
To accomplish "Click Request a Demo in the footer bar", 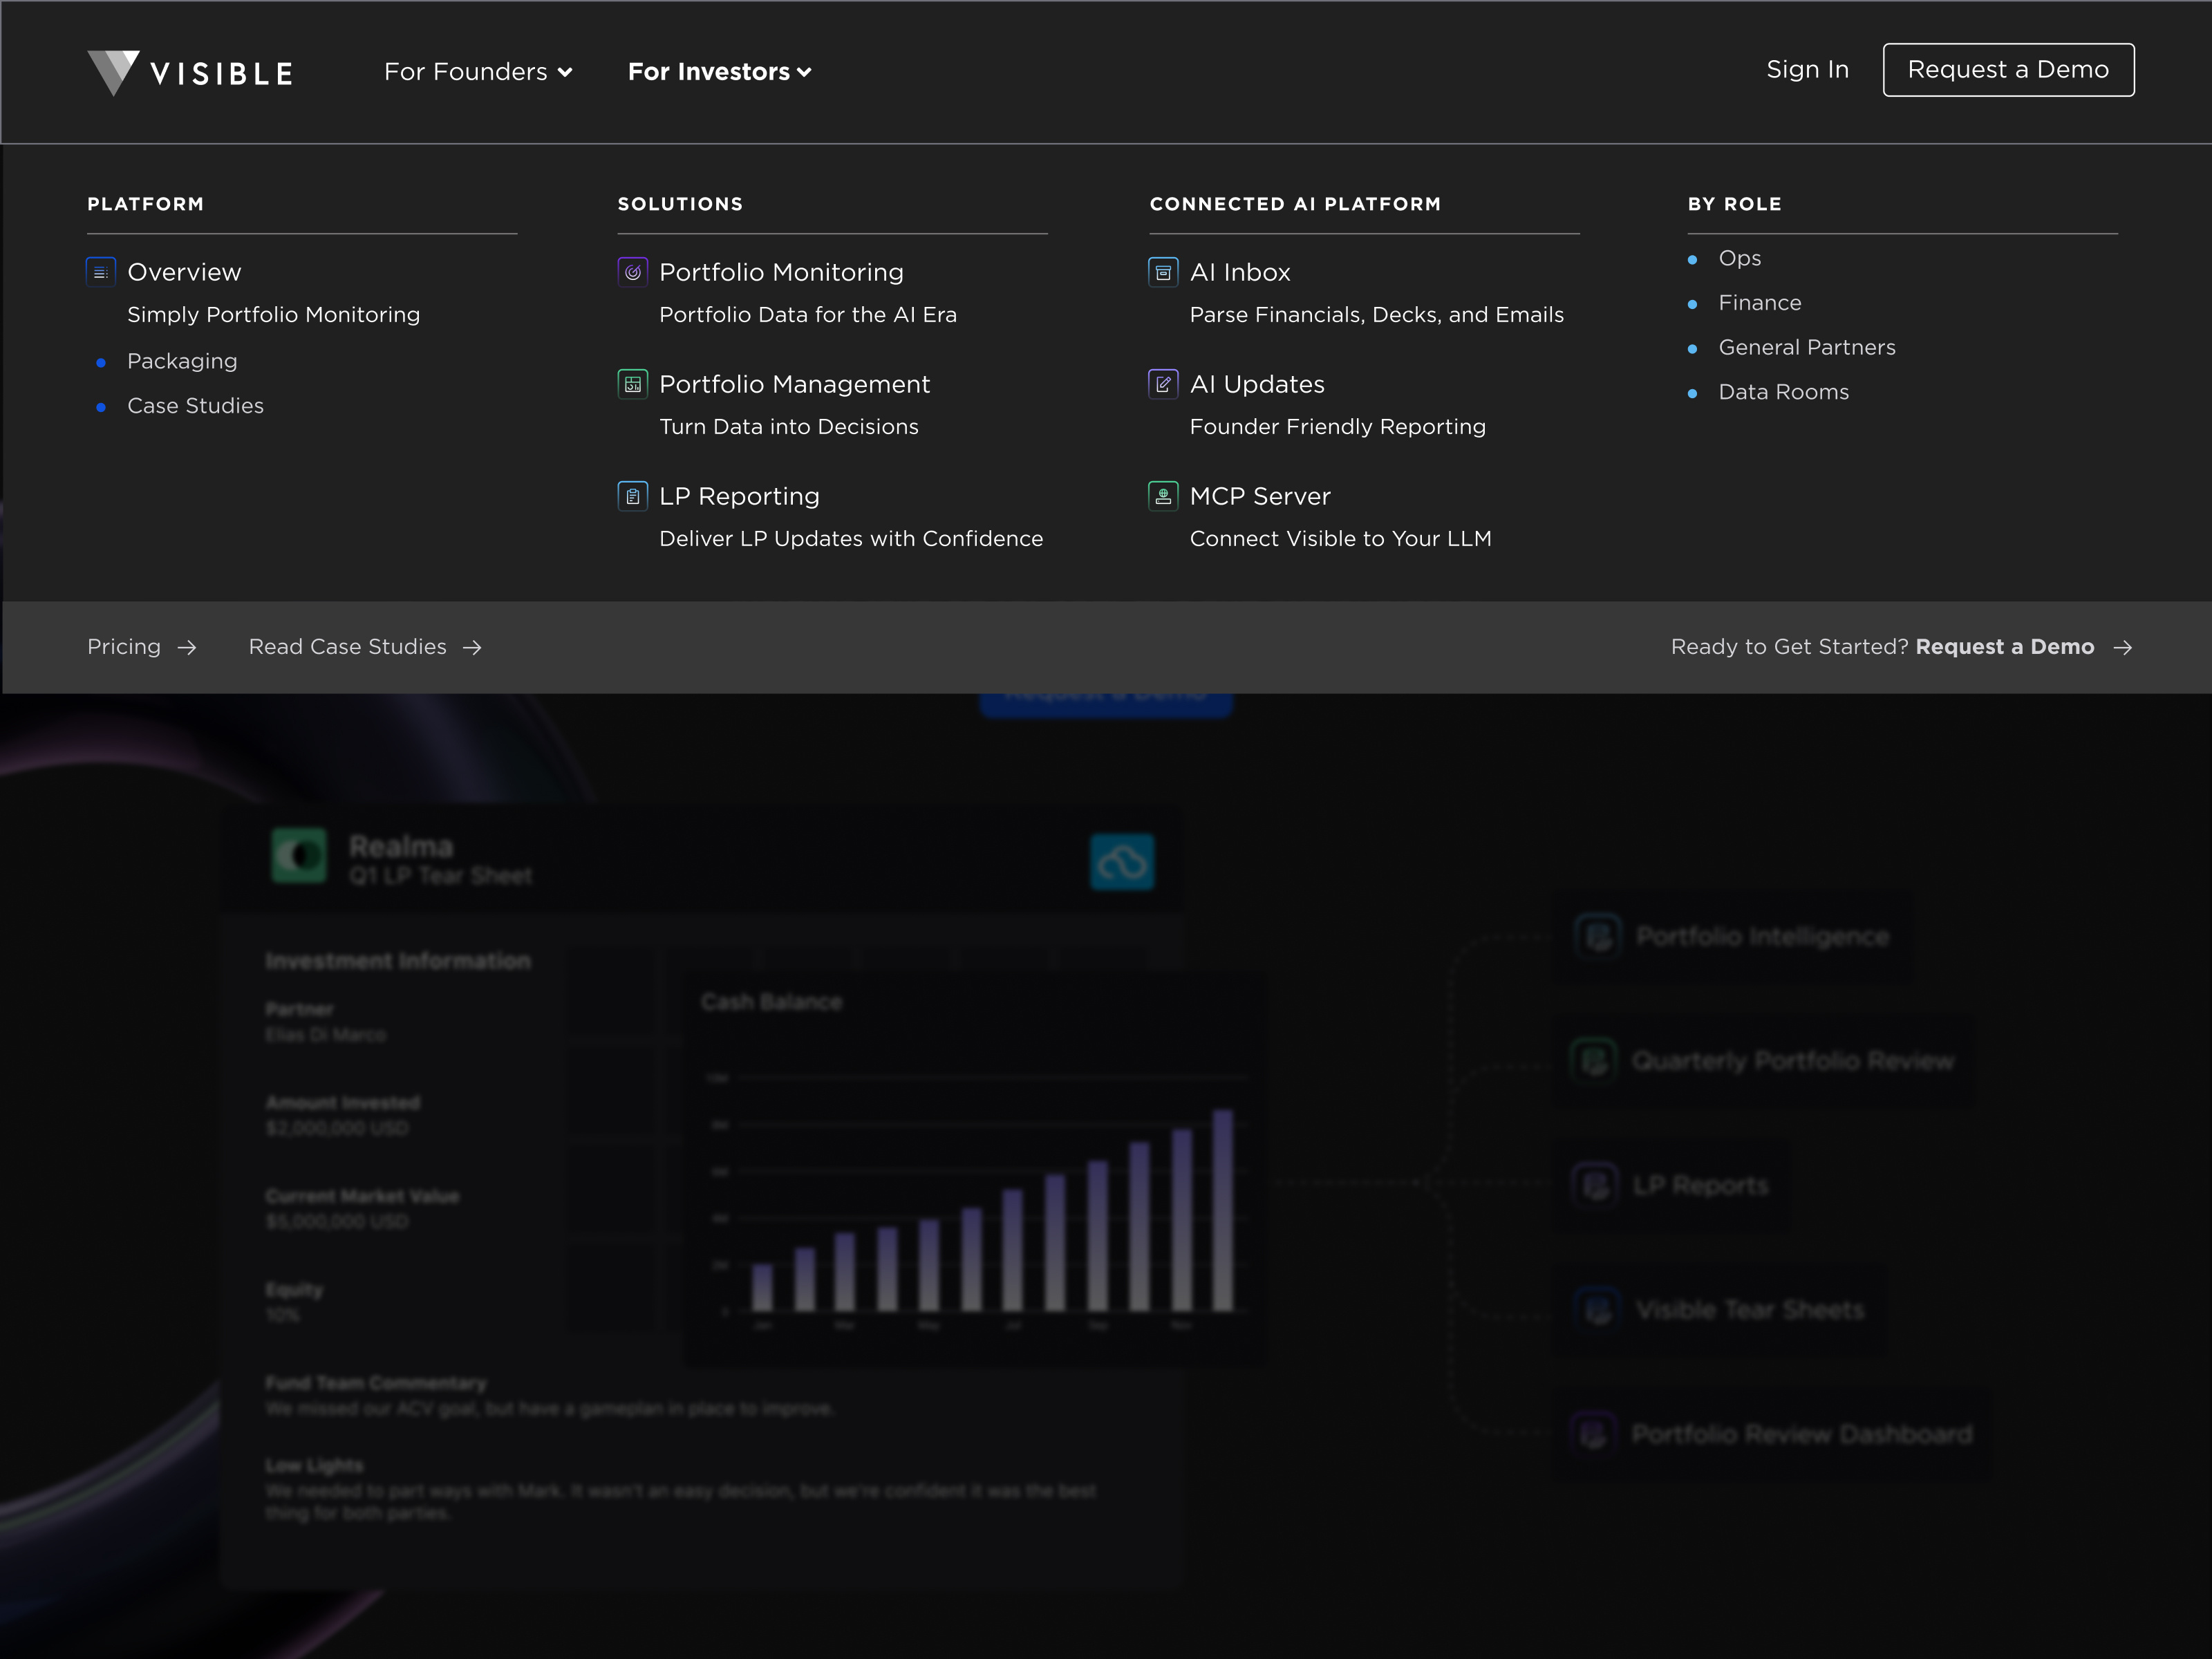I will click(x=2005, y=647).
